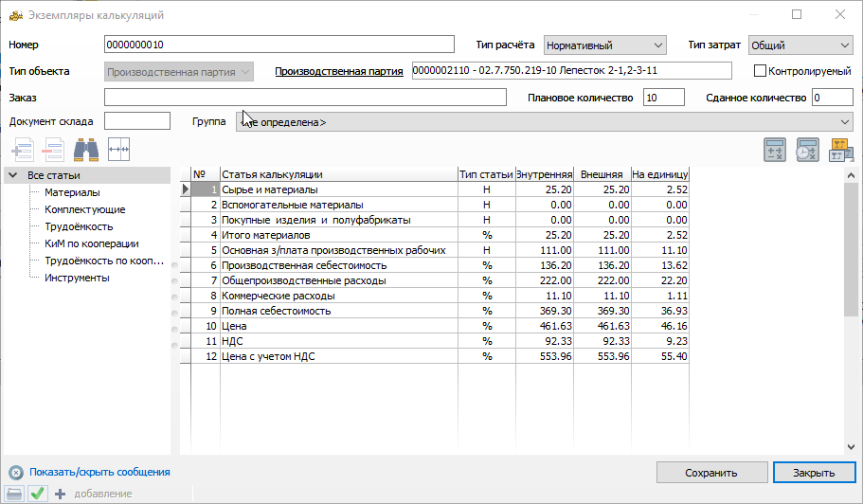The image size is (863, 504).
Task: Click the Закрыть button
Action: point(813,473)
